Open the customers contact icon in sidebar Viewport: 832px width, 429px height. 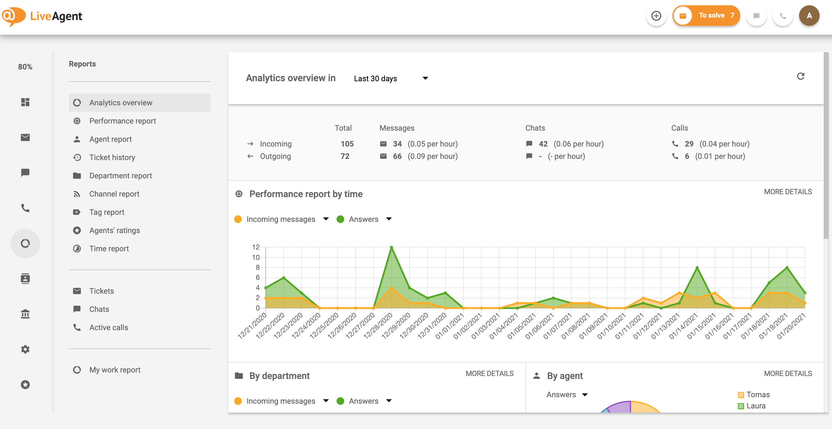coord(25,278)
